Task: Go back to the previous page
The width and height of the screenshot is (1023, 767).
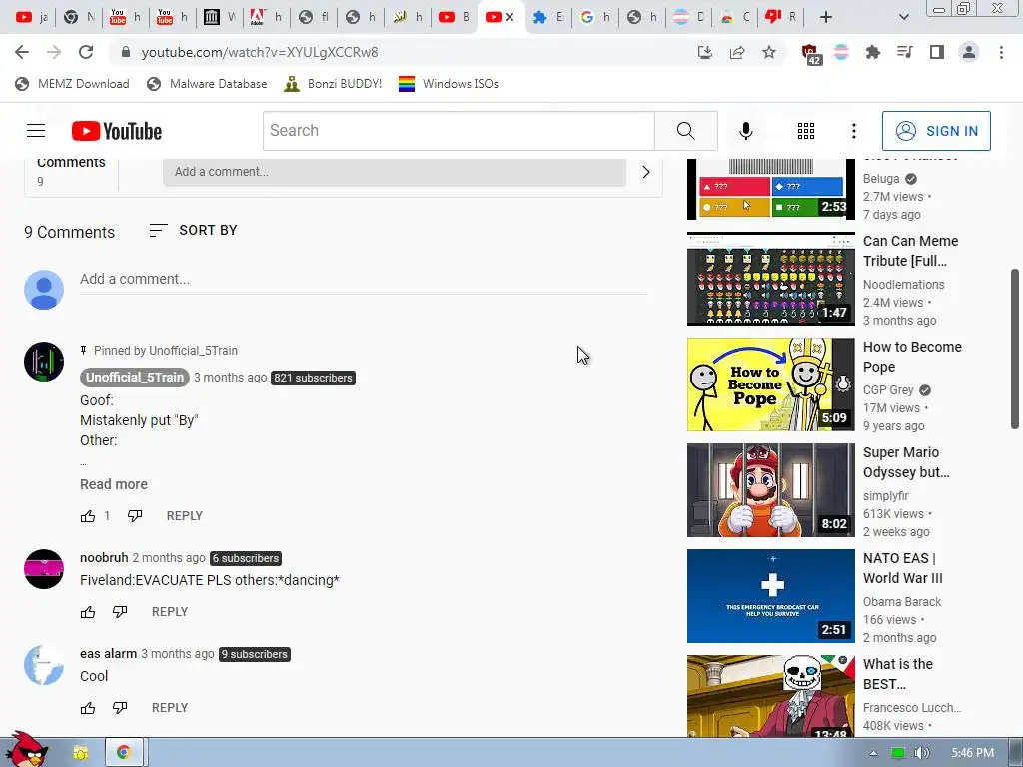Action: point(22,52)
